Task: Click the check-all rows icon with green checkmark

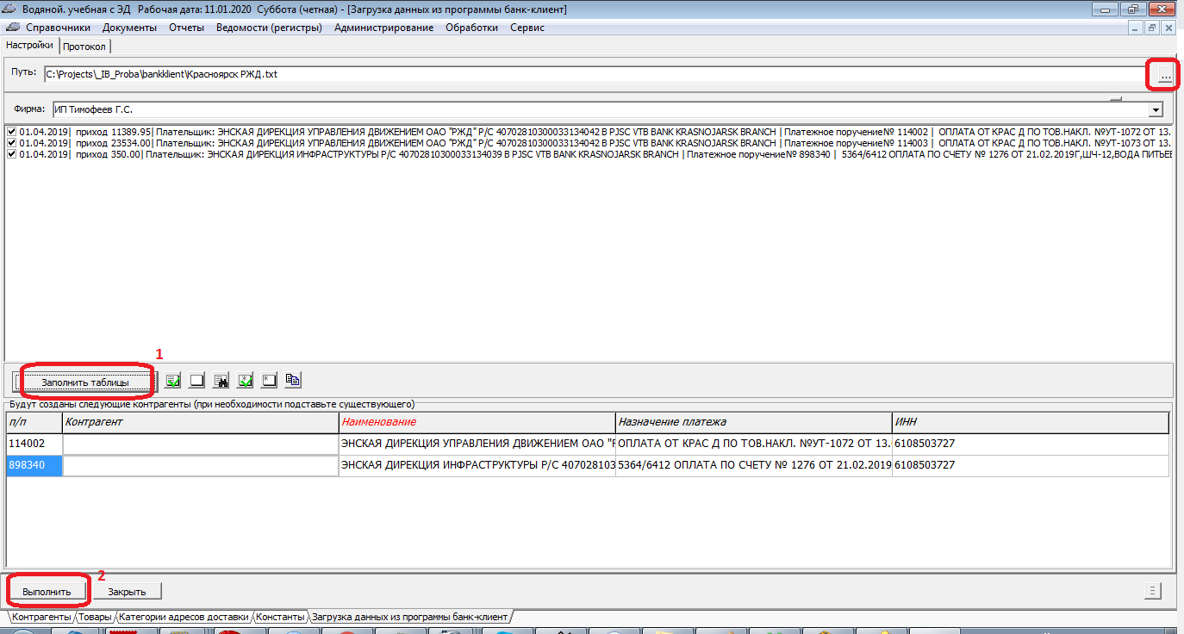Action: click(x=173, y=380)
